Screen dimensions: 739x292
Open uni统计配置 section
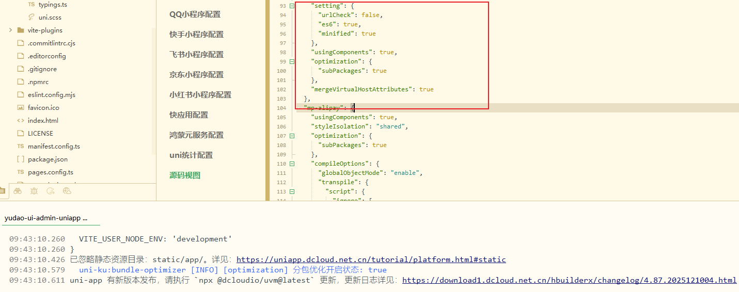191,155
